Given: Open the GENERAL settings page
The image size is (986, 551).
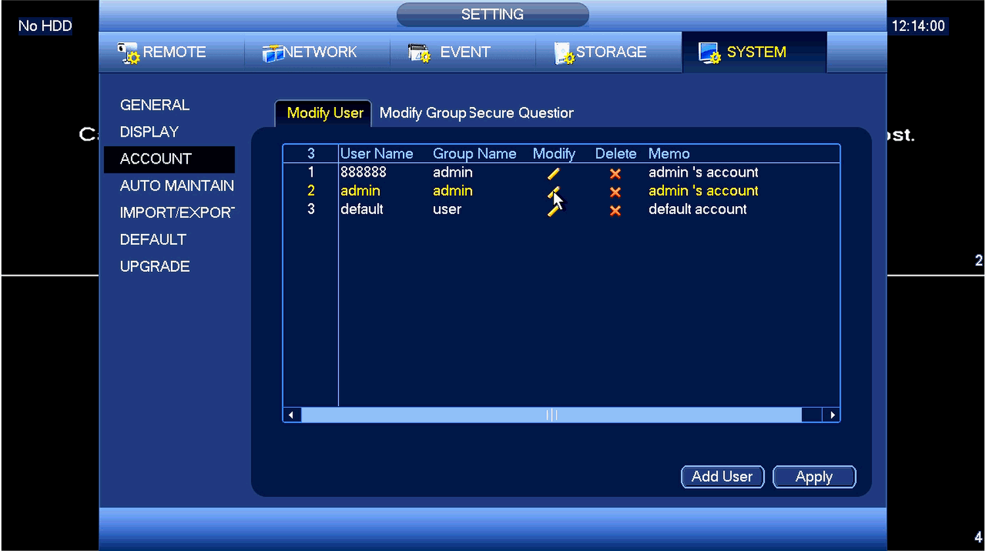Looking at the screenshot, I should tap(154, 105).
